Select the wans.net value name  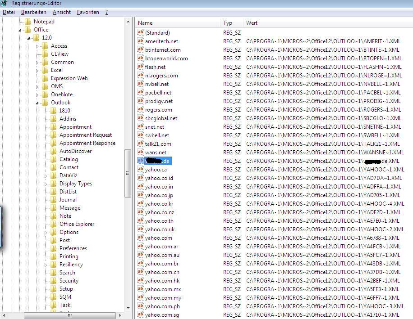(x=156, y=153)
